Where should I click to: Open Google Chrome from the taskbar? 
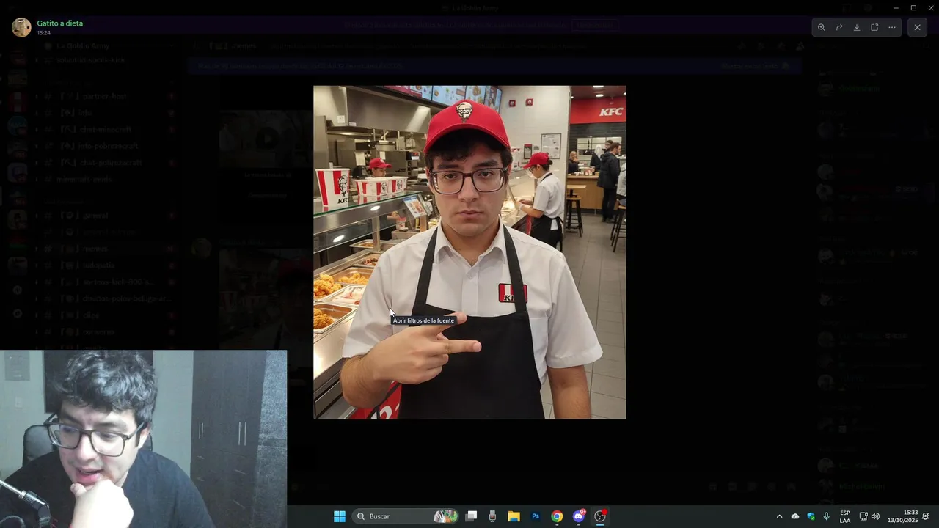[557, 516]
